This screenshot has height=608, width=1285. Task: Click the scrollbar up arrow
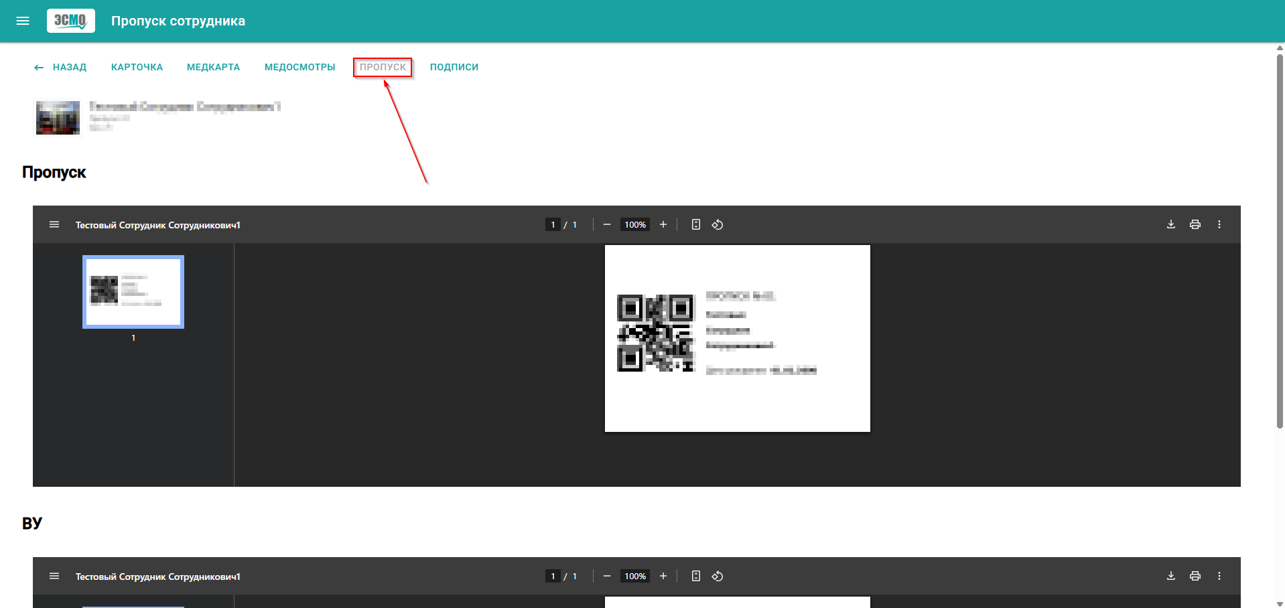click(1280, 48)
